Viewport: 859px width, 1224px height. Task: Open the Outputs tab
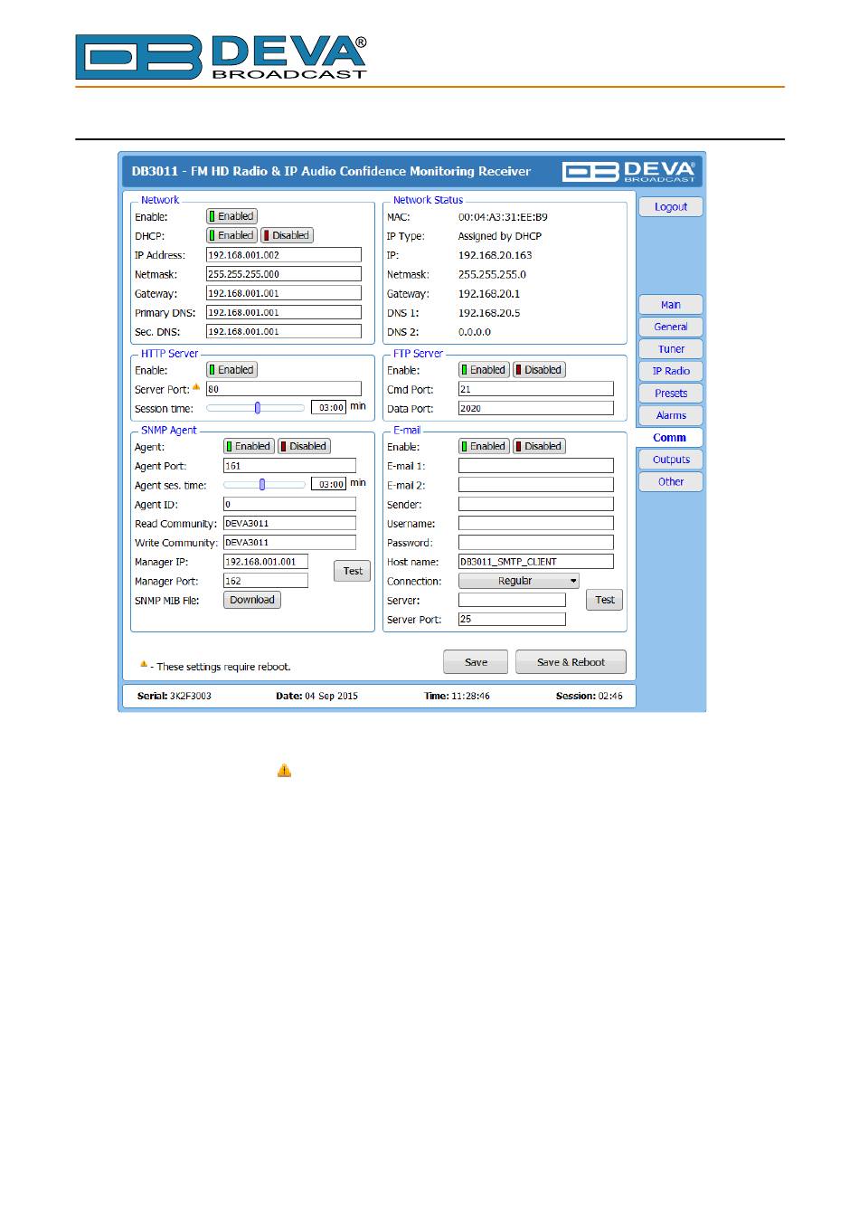coord(671,460)
